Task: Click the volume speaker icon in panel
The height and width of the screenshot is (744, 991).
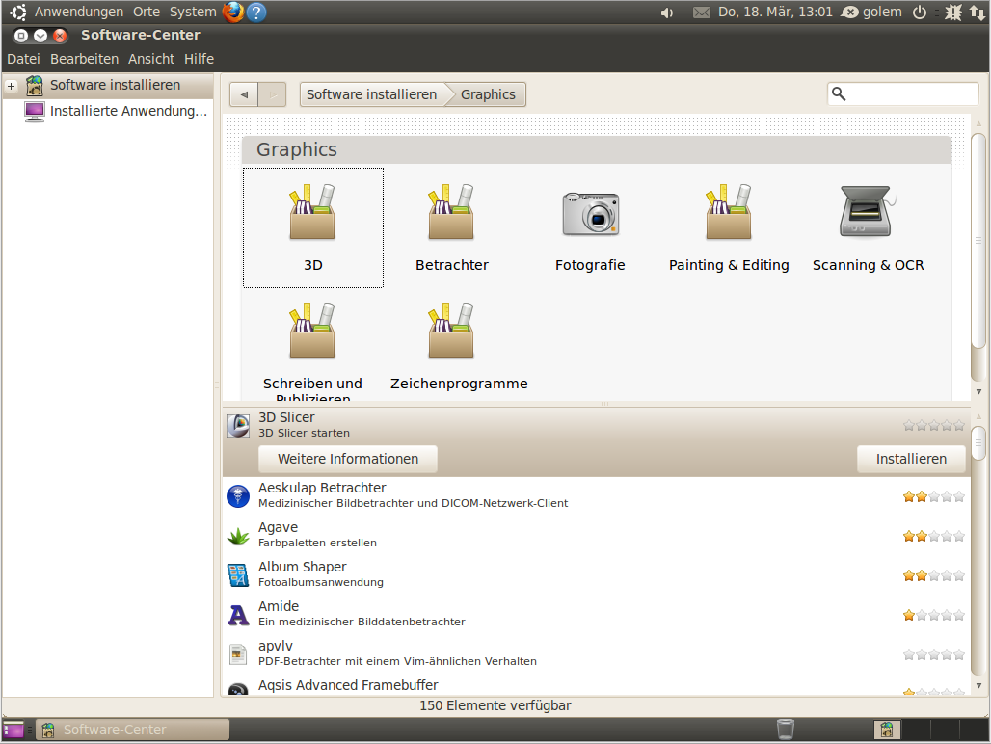Action: coord(666,13)
